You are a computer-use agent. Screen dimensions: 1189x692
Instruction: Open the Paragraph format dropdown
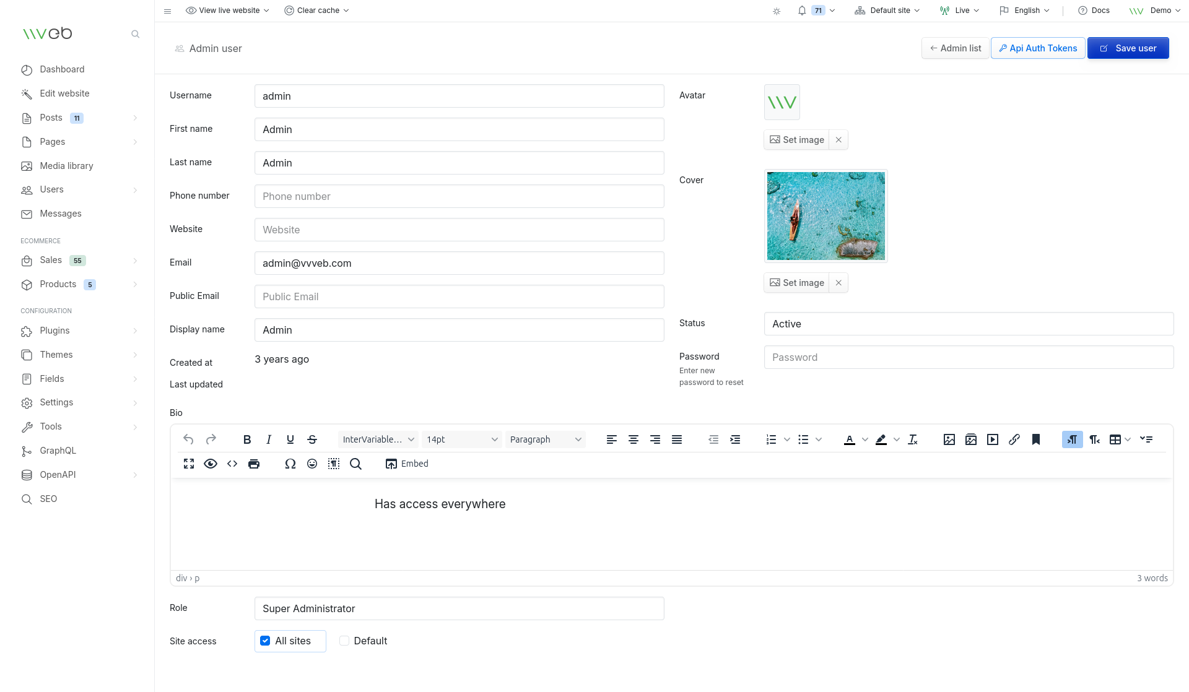click(x=545, y=439)
